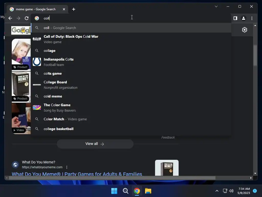Select the College Board suggestion
The image size is (262, 197).
pyautogui.click(x=131, y=85)
